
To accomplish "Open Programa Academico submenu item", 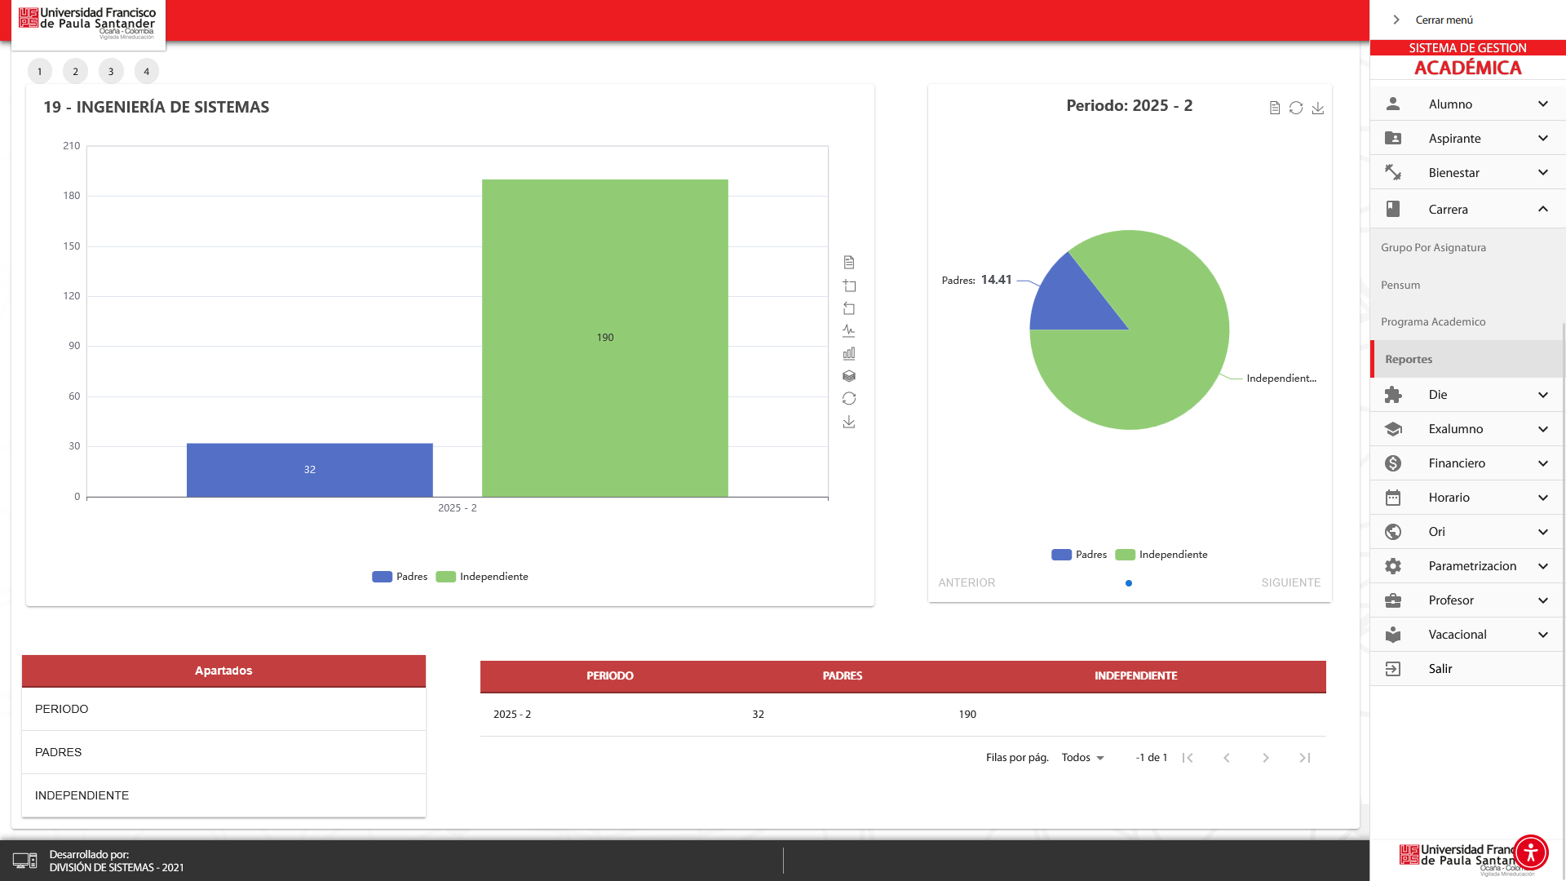I will (x=1433, y=322).
